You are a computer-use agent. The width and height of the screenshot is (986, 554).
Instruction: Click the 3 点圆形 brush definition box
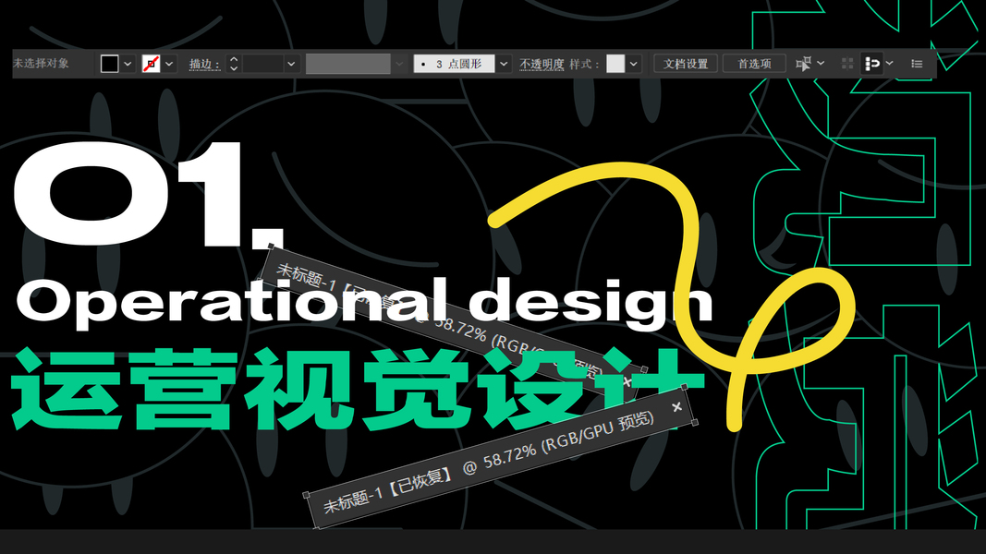coord(454,64)
